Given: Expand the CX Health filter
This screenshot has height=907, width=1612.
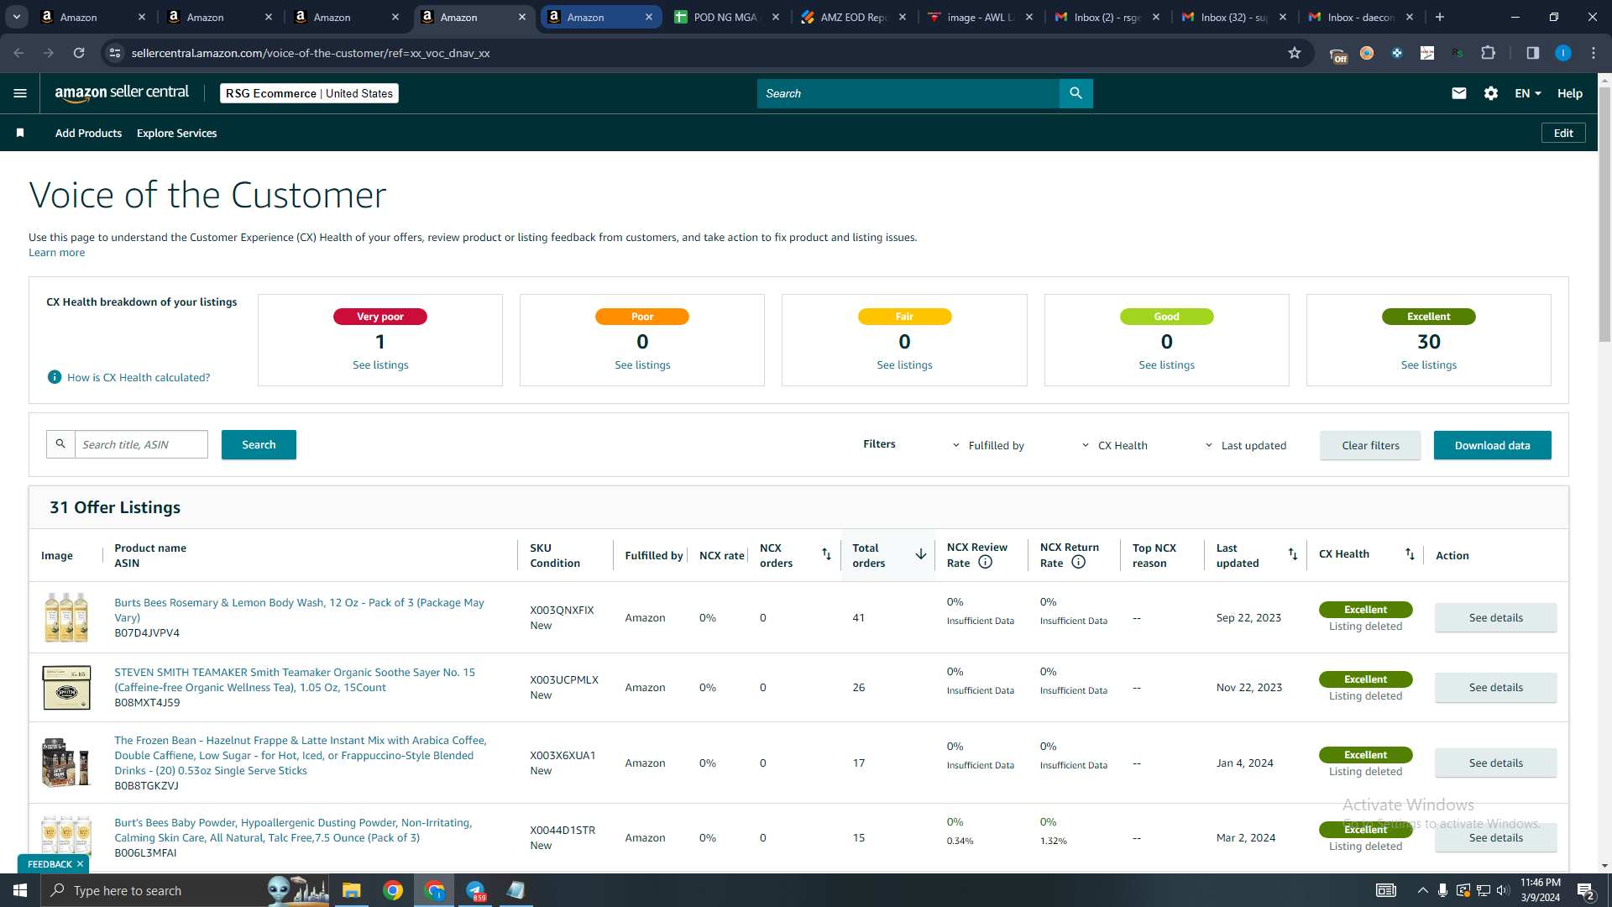Looking at the screenshot, I should (x=1114, y=445).
